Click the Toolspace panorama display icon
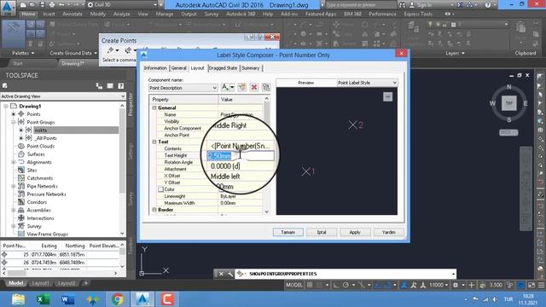546x307 pixels. coord(110,85)
